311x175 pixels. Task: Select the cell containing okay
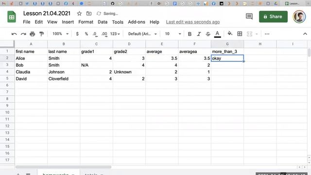coord(227,58)
